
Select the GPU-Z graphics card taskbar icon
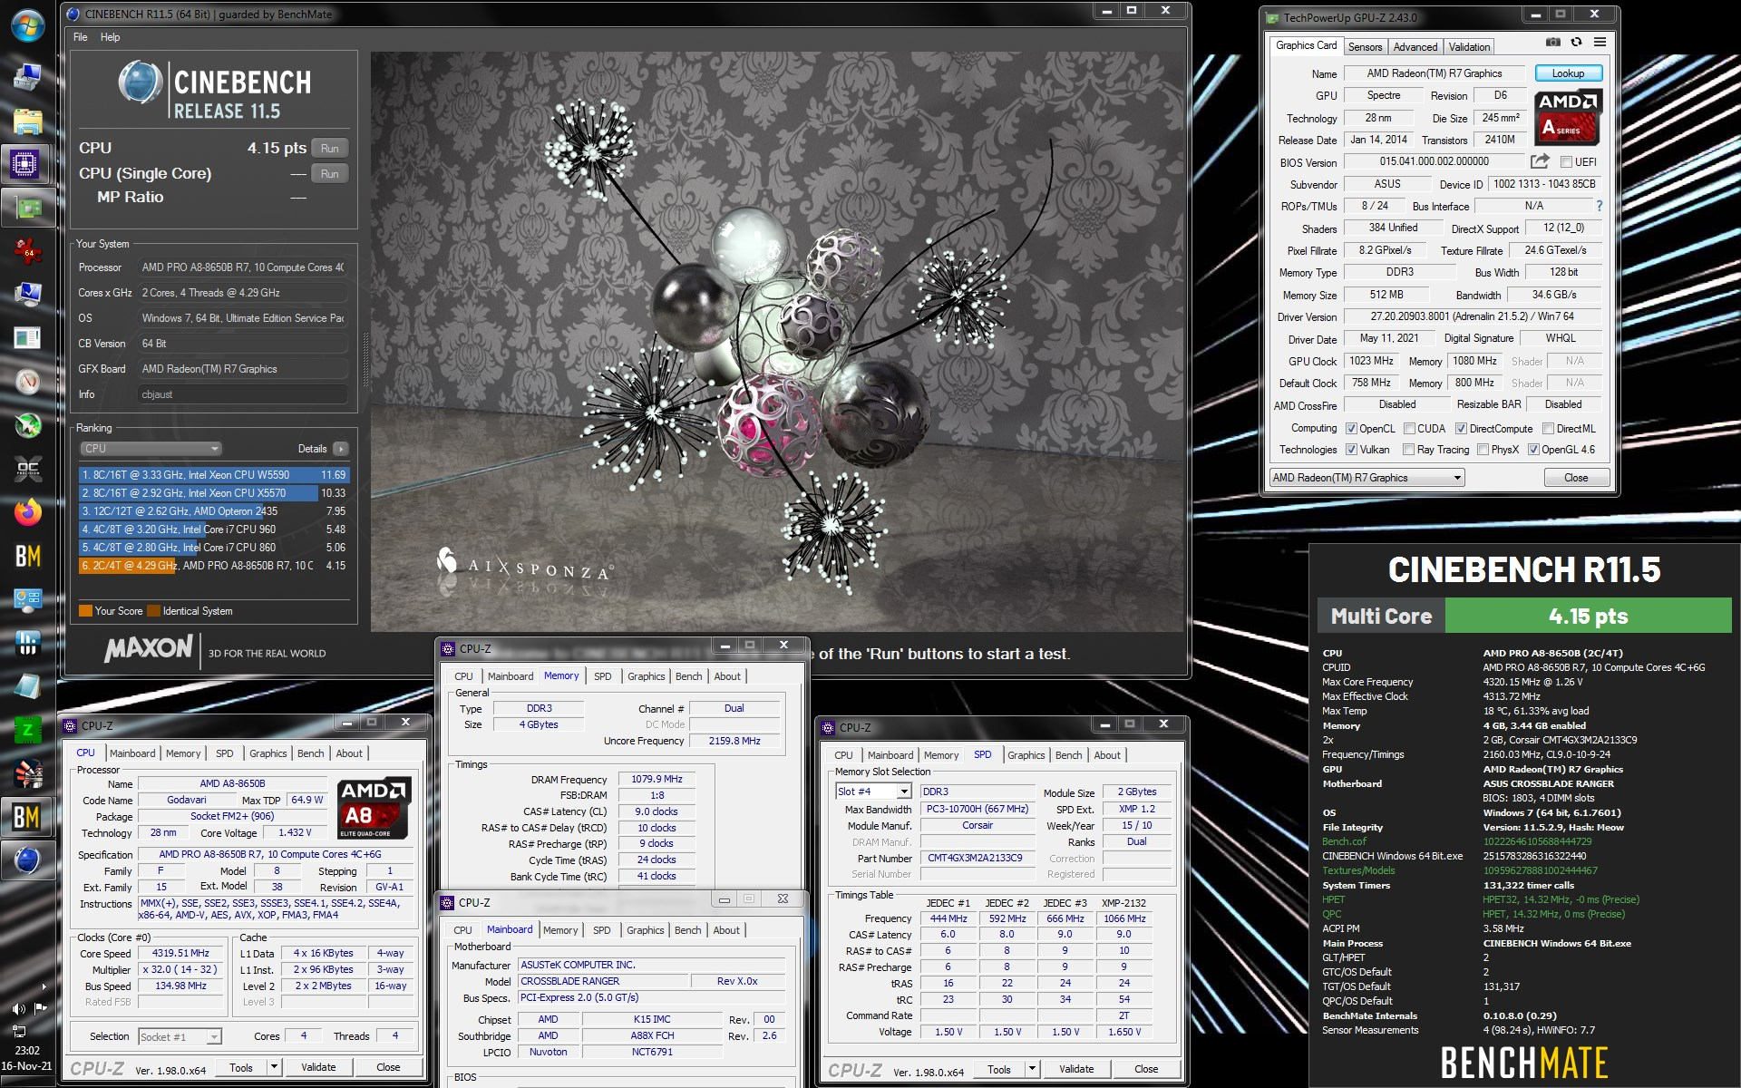point(27,208)
